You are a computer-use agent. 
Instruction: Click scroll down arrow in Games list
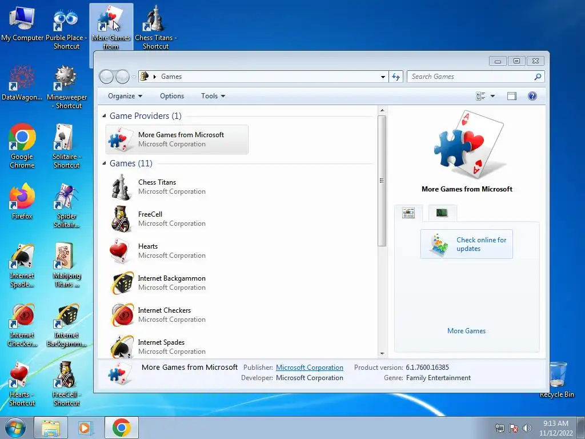pos(382,353)
